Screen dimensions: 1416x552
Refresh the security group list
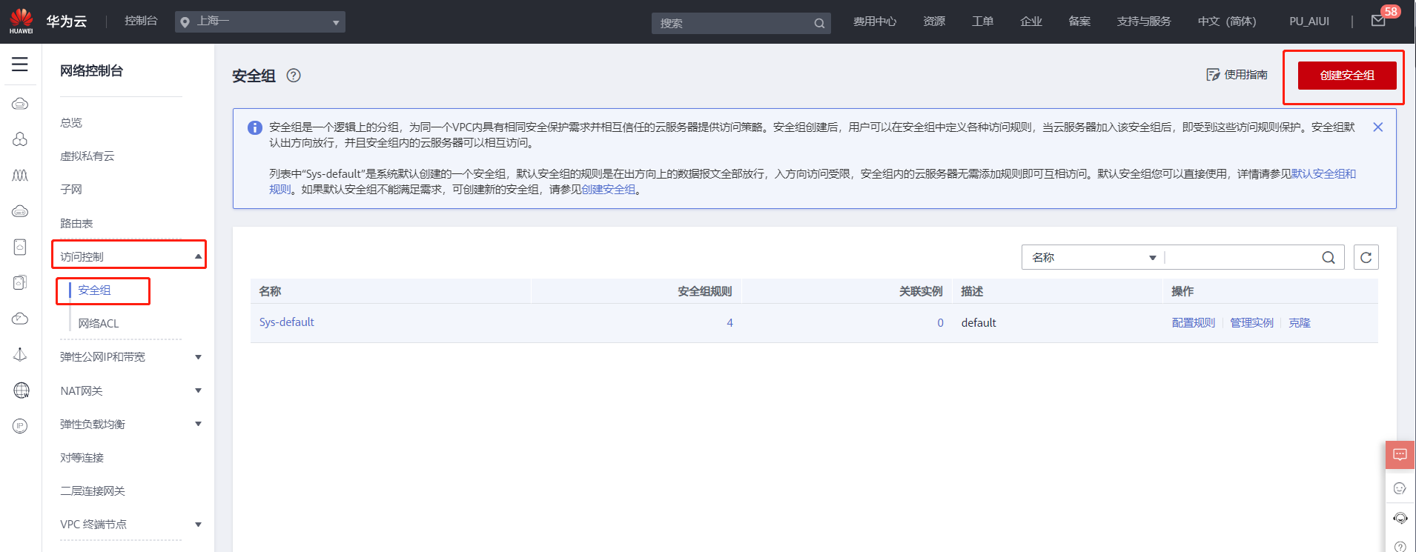click(x=1366, y=257)
